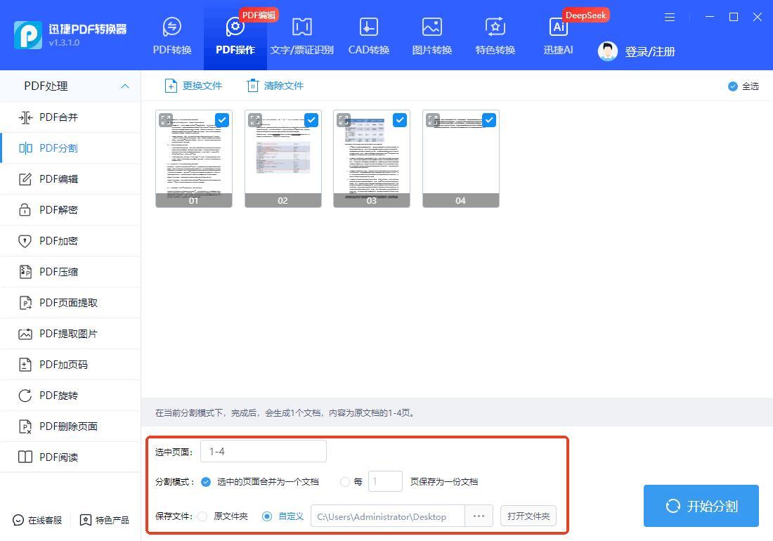Select the 原文件夹 save location radio
Screen dimensions: 773x541
(203, 516)
